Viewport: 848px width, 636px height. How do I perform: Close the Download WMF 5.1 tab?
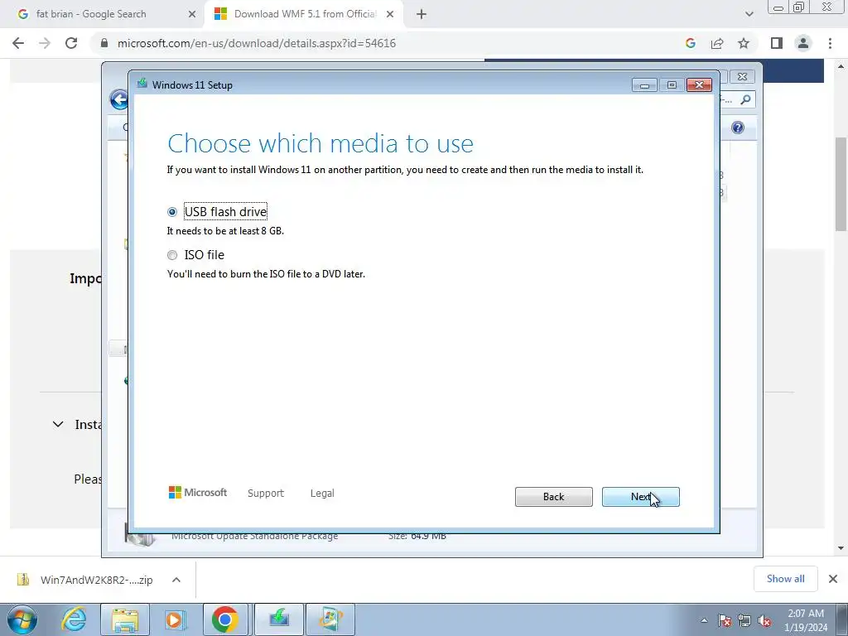390,14
